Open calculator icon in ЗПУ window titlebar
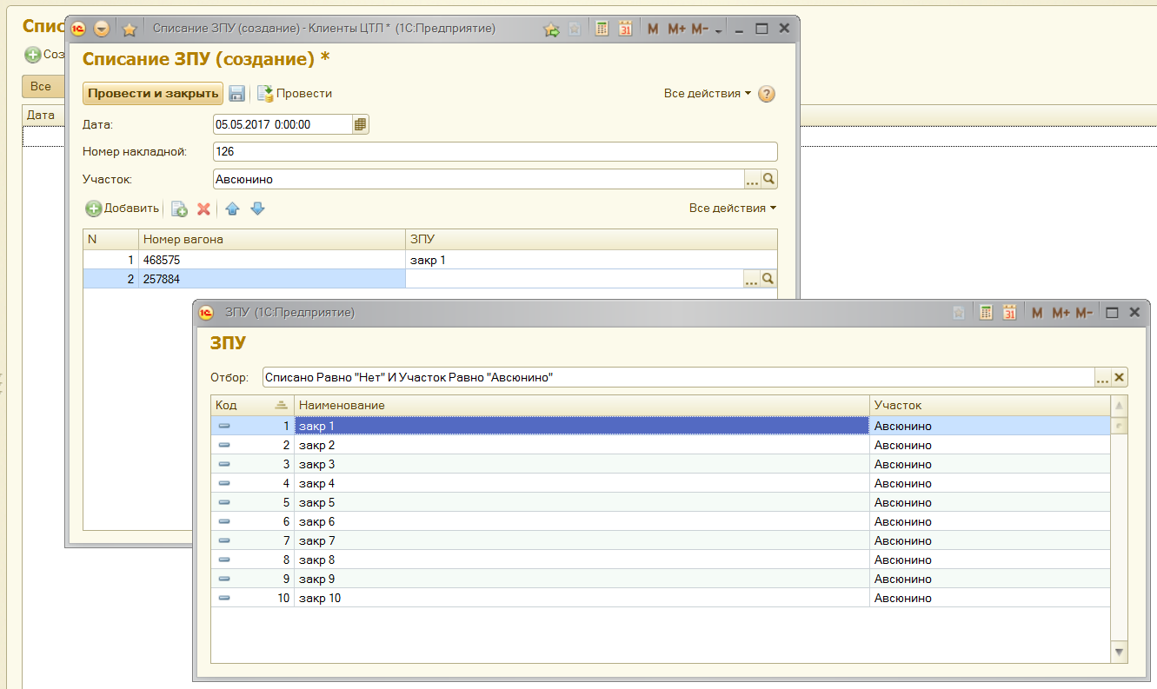The height and width of the screenshot is (689, 1157). (x=986, y=313)
